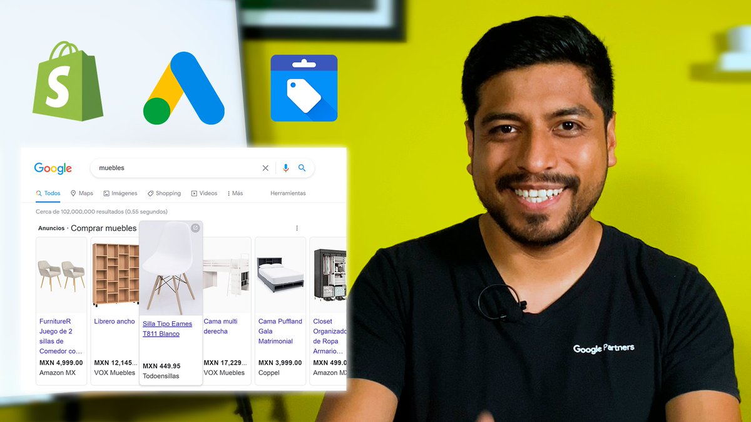The image size is (751, 422).
Task: Switch to the Imágenes tab
Action: 120,194
